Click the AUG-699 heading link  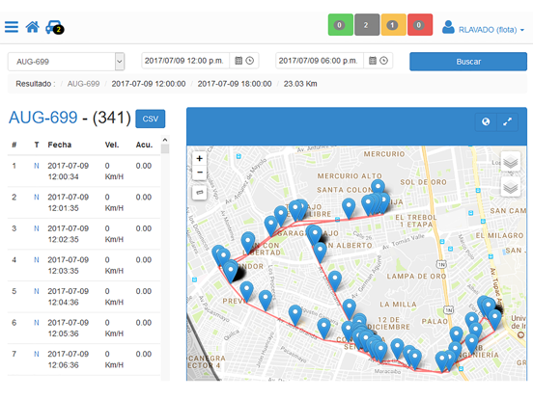coord(43,118)
